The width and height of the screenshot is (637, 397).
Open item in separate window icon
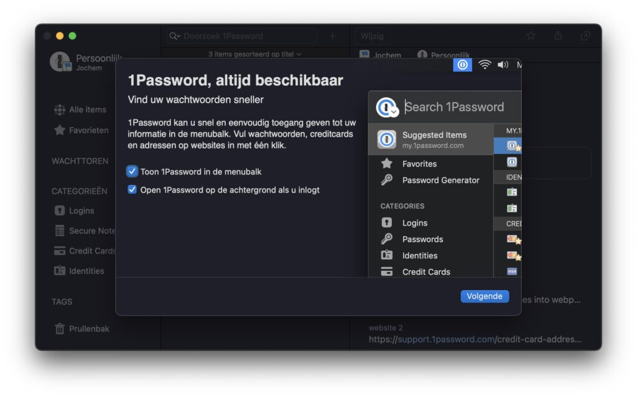585,36
